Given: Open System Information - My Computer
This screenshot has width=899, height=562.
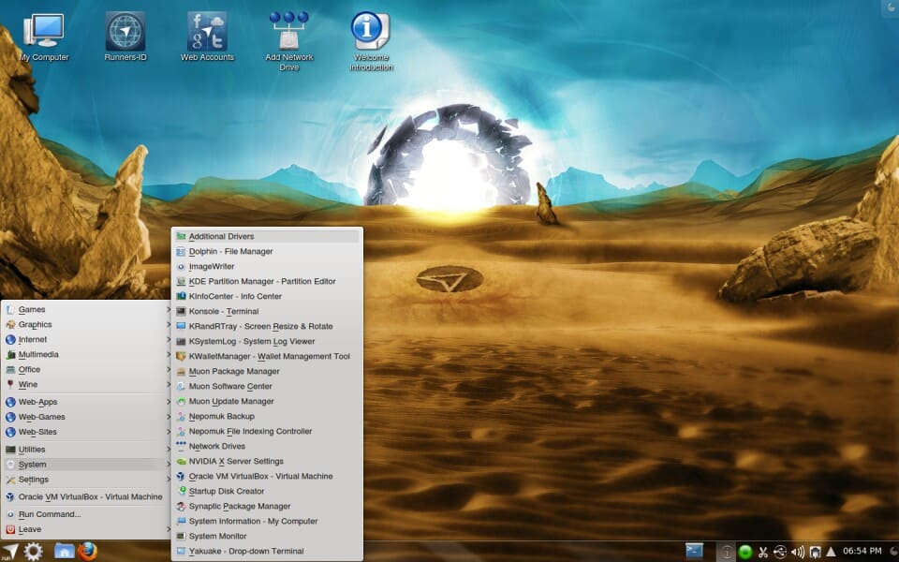Looking at the screenshot, I should tap(267, 522).
